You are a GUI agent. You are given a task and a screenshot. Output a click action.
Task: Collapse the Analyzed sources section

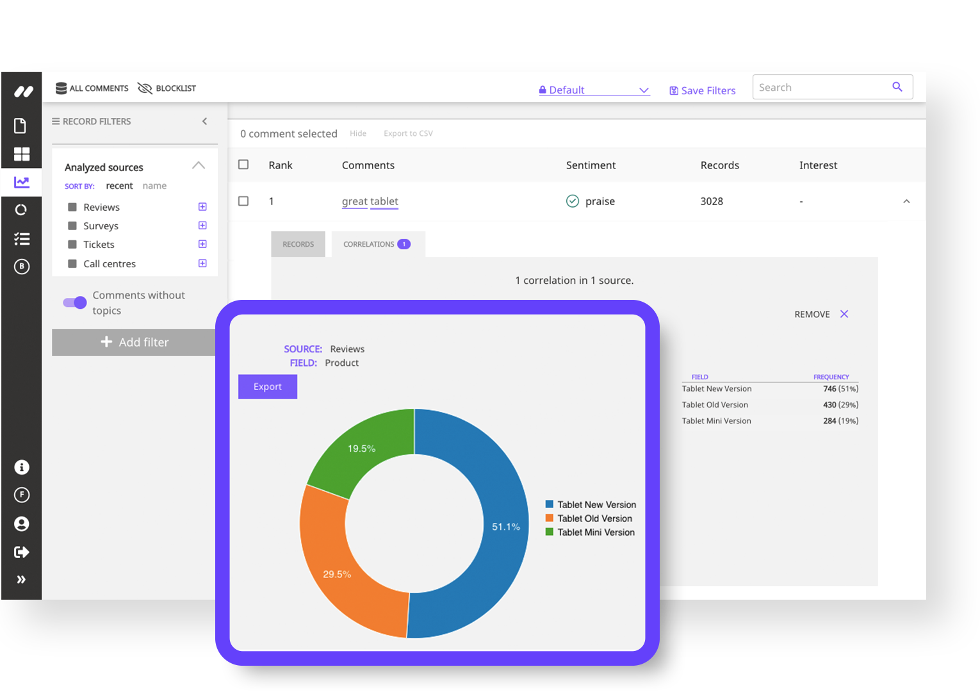(199, 165)
